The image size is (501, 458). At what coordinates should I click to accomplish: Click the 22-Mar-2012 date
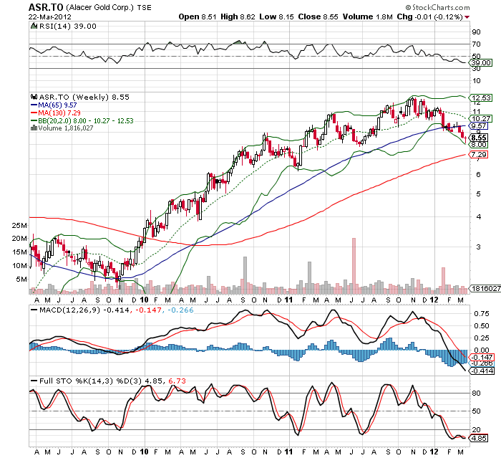click(x=49, y=16)
